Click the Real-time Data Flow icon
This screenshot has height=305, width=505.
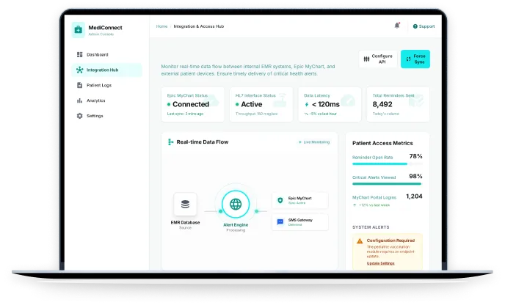[x=170, y=142]
